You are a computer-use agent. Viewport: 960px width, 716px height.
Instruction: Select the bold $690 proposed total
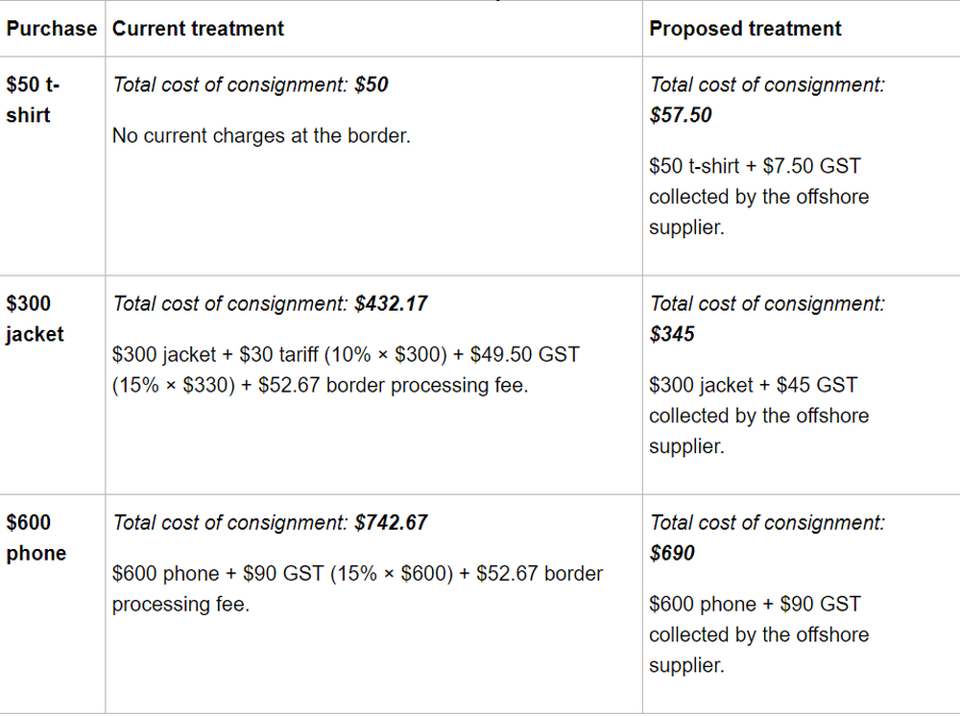coord(672,553)
